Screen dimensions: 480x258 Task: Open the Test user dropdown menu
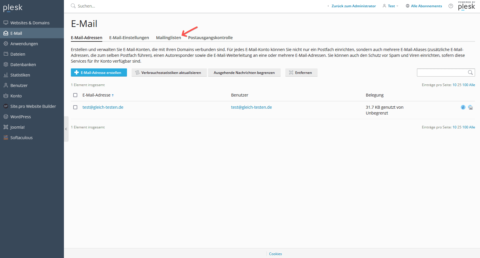click(391, 6)
